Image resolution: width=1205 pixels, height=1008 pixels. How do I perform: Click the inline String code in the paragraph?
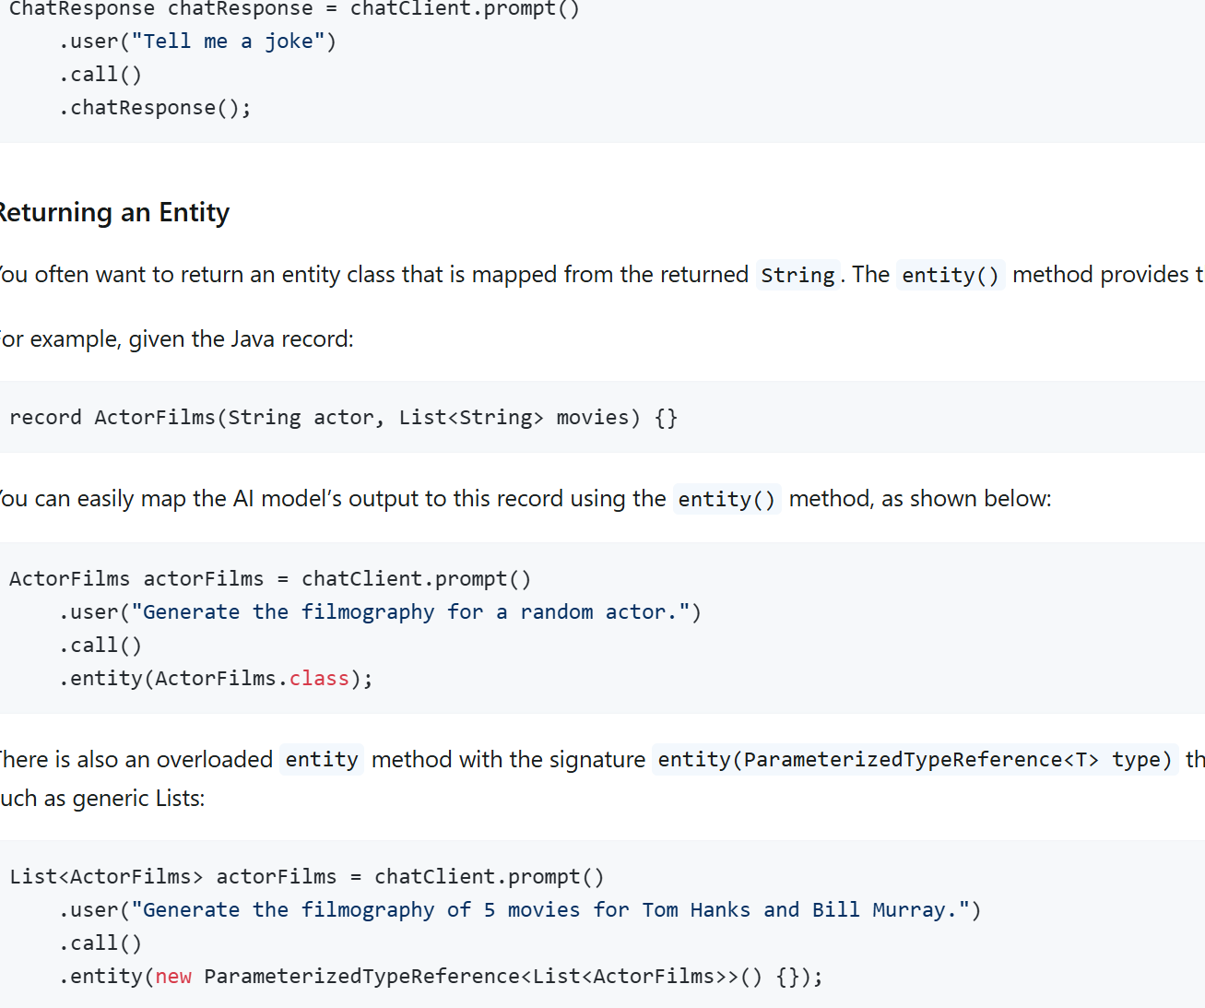point(797,276)
